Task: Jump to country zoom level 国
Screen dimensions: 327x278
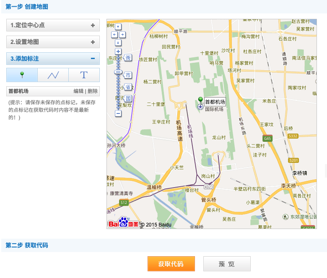Action: point(127,98)
